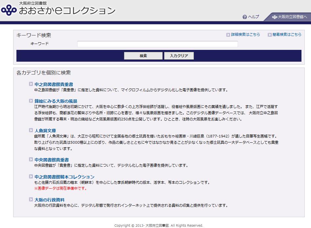311x228 pixels.
Task: Open the おおさかeコレクション title banner
Action: point(67,10)
